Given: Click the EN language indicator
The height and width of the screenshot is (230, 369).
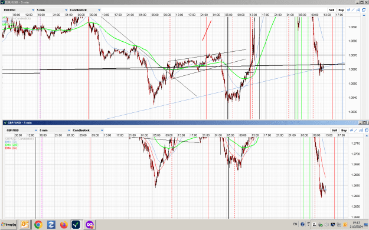Looking at the screenshot, I should click(295, 224).
